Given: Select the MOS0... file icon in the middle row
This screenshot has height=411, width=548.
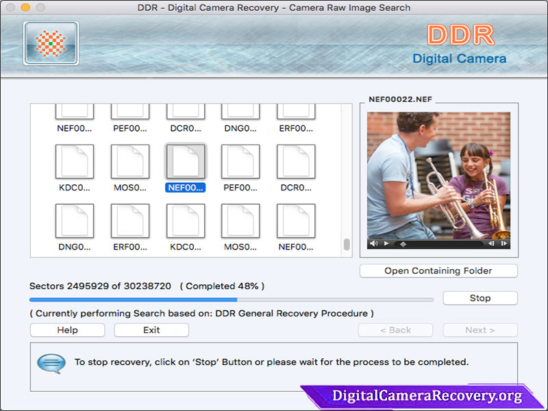Looking at the screenshot, I should (x=130, y=162).
